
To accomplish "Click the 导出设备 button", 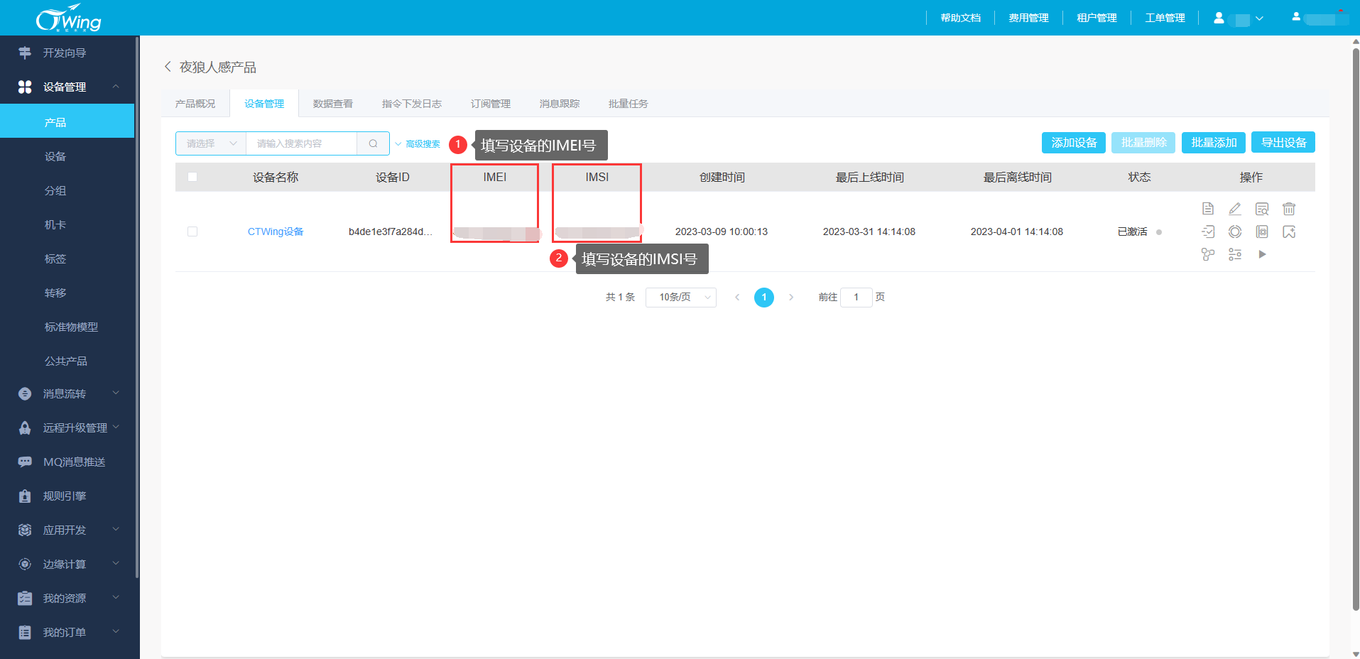I will click(1283, 143).
